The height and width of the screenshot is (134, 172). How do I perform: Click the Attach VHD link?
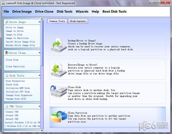(12, 115)
